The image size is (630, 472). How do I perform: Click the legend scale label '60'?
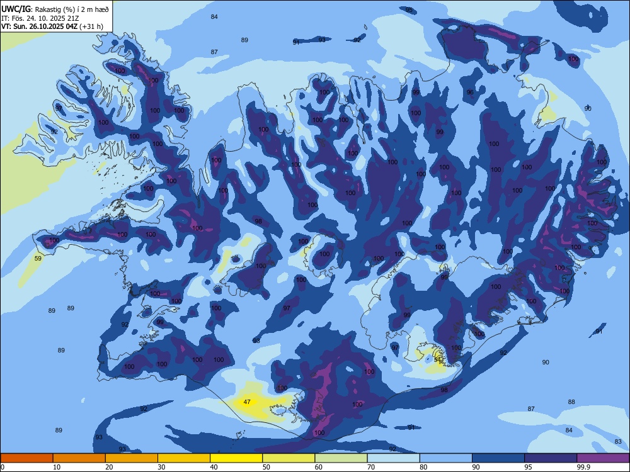pyautogui.click(x=319, y=467)
